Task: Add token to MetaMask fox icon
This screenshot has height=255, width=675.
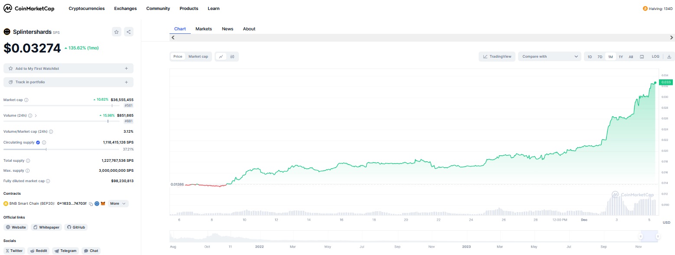Action: [x=103, y=203]
